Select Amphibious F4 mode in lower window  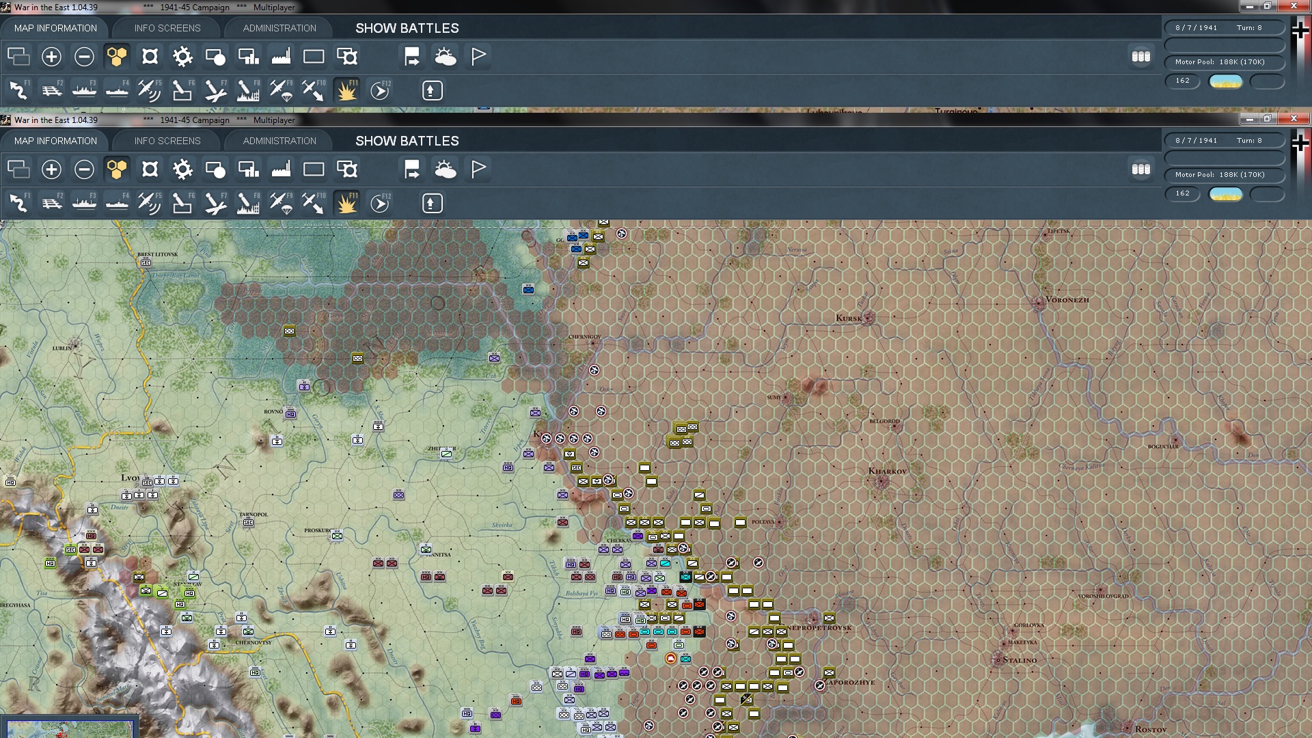click(118, 204)
